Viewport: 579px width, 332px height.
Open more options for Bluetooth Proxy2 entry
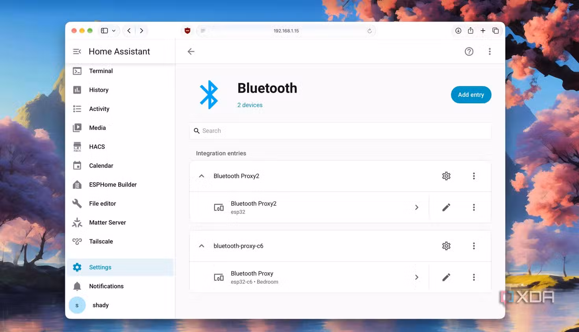coord(474,176)
